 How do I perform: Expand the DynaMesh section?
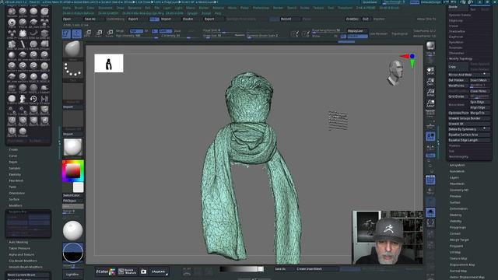point(456,42)
